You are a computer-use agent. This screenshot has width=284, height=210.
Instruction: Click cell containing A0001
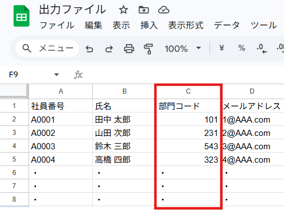coord(61,119)
